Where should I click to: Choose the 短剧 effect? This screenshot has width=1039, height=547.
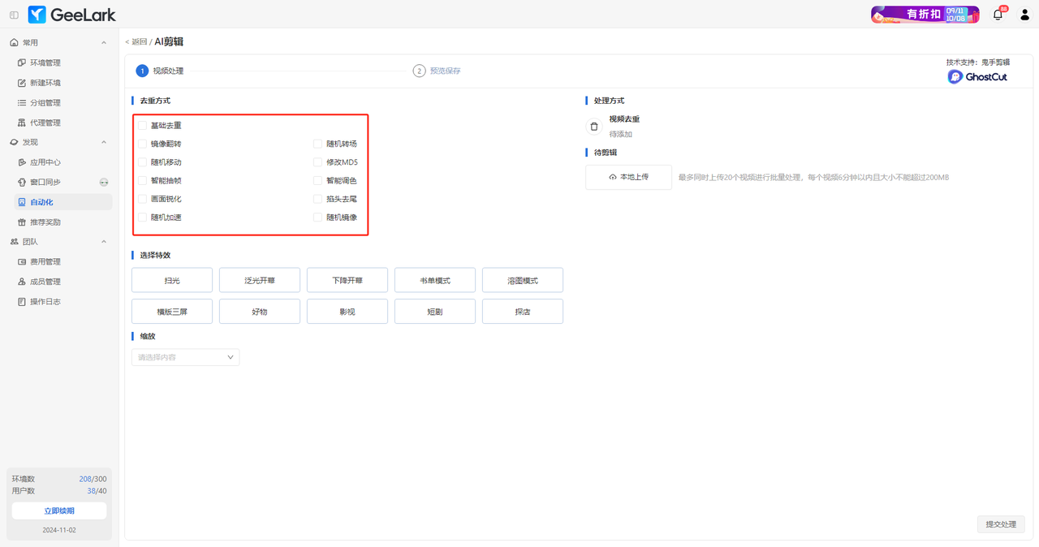tap(435, 312)
